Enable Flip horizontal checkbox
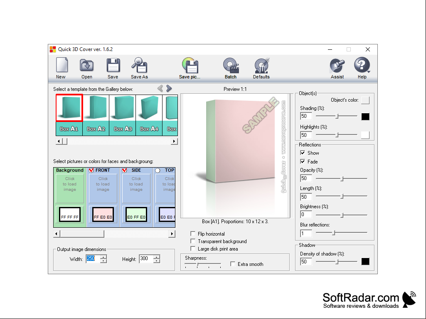 click(193, 234)
